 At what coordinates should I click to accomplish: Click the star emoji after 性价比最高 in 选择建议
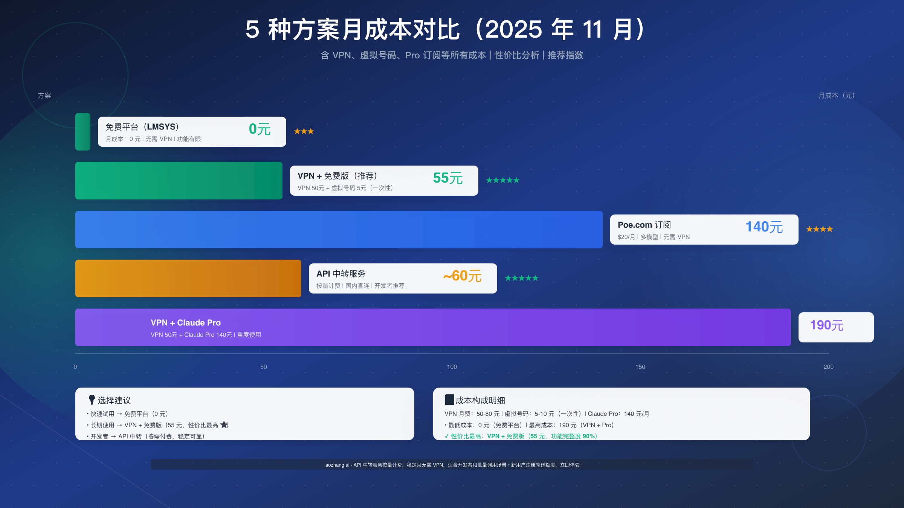224,425
